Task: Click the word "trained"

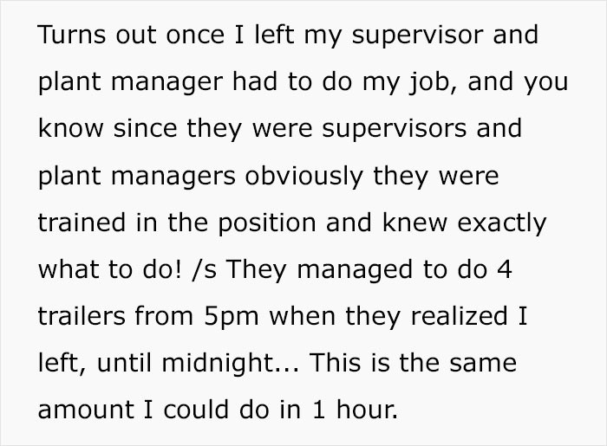Action: pyautogui.click(x=82, y=223)
